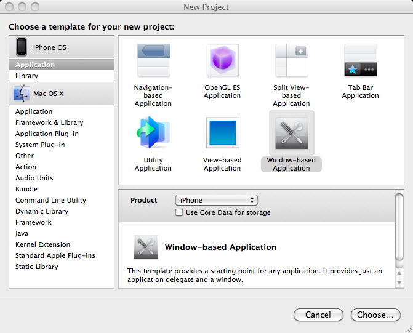The image size is (413, 333).
Task: Select System Plug-in category
Action: 62,145
